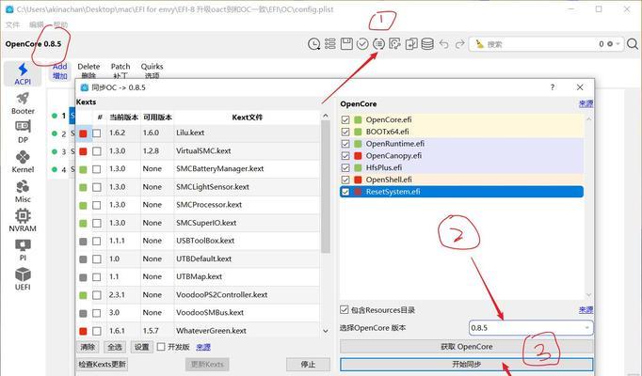642x376 pixels.
Task: Switch to the Patch 补丁 tab
Action: [x=120, y=70]
